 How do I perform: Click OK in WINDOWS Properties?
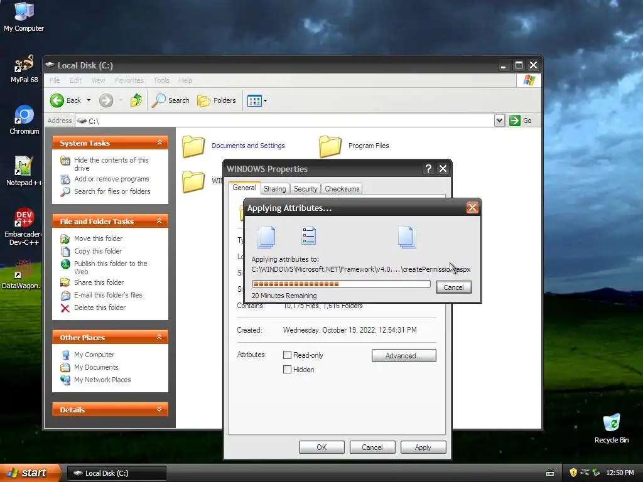point(321,447)
